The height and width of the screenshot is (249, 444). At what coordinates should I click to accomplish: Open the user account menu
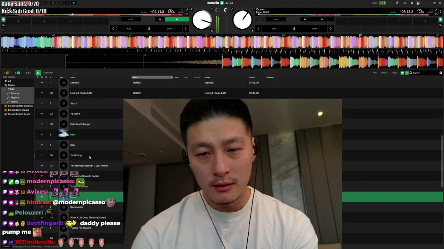(419, 3)
